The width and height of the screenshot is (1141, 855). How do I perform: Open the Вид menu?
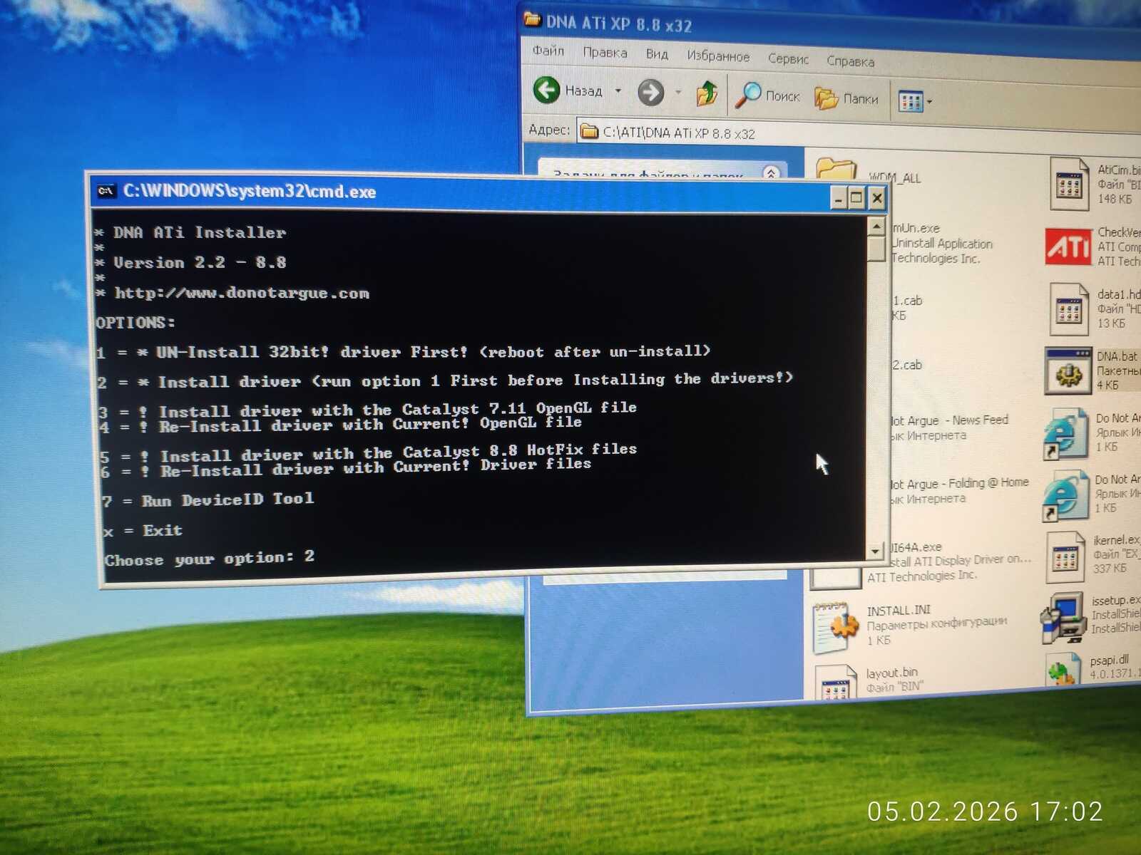[657, 54]
